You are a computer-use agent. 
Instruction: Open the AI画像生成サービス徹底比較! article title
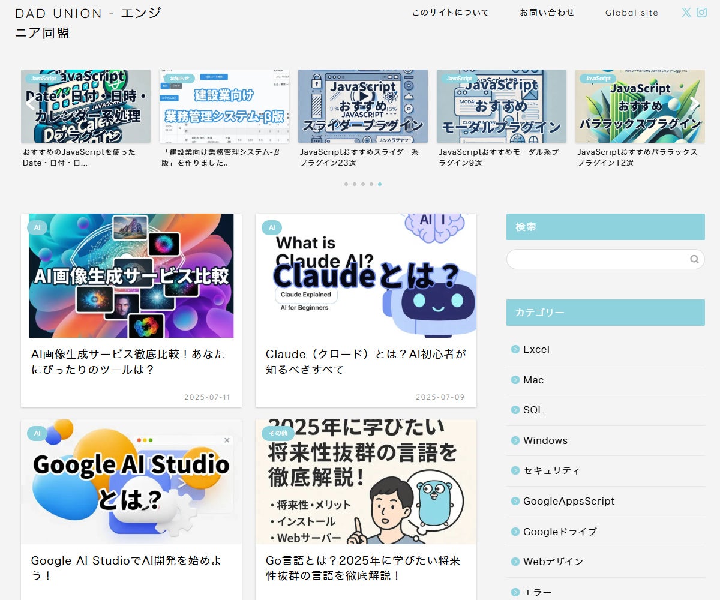[128, 362]
